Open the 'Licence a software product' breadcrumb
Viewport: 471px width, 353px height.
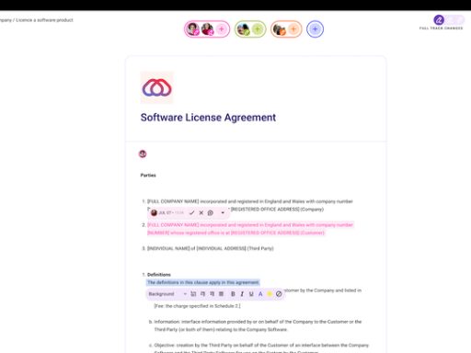44,20
